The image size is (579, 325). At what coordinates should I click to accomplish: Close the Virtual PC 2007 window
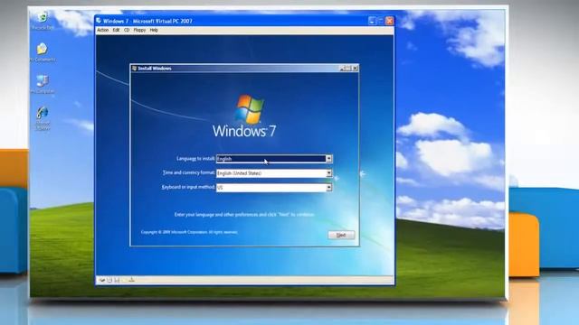coord(389,21)
